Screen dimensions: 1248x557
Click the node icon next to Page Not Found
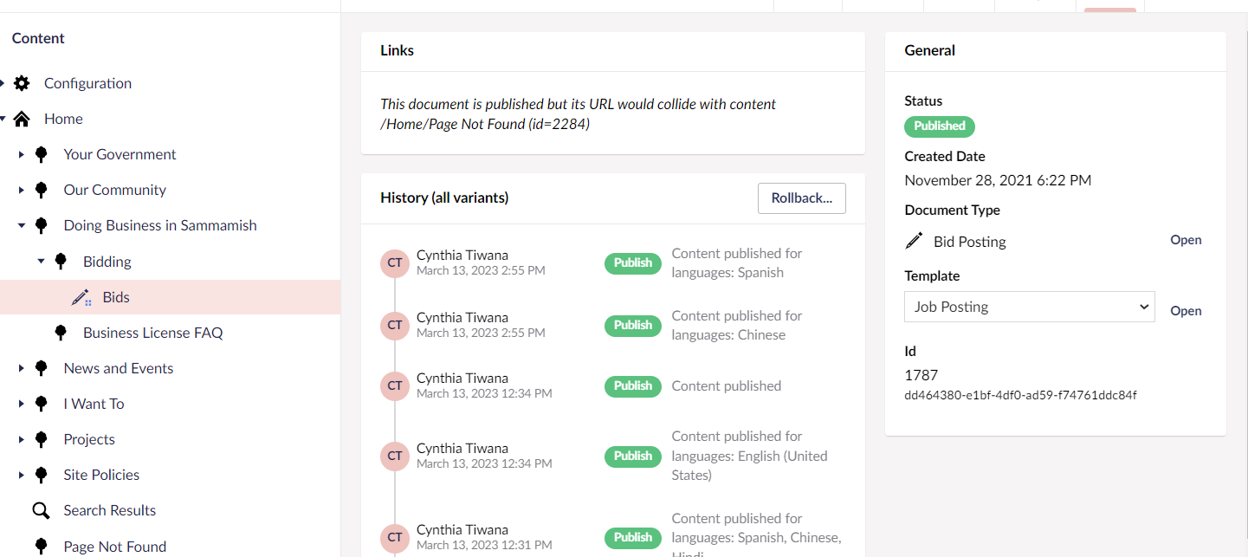pos(41,546)
